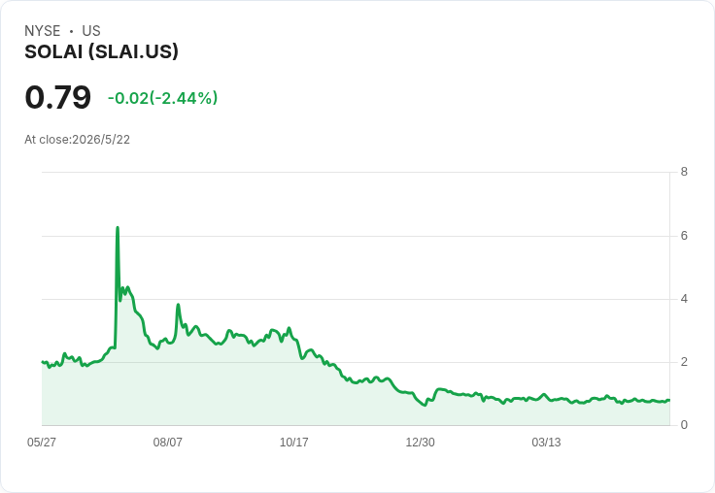Click the chart low point near 12/30
The height and width of the screenshot is (493, 715).
(425, 405)
